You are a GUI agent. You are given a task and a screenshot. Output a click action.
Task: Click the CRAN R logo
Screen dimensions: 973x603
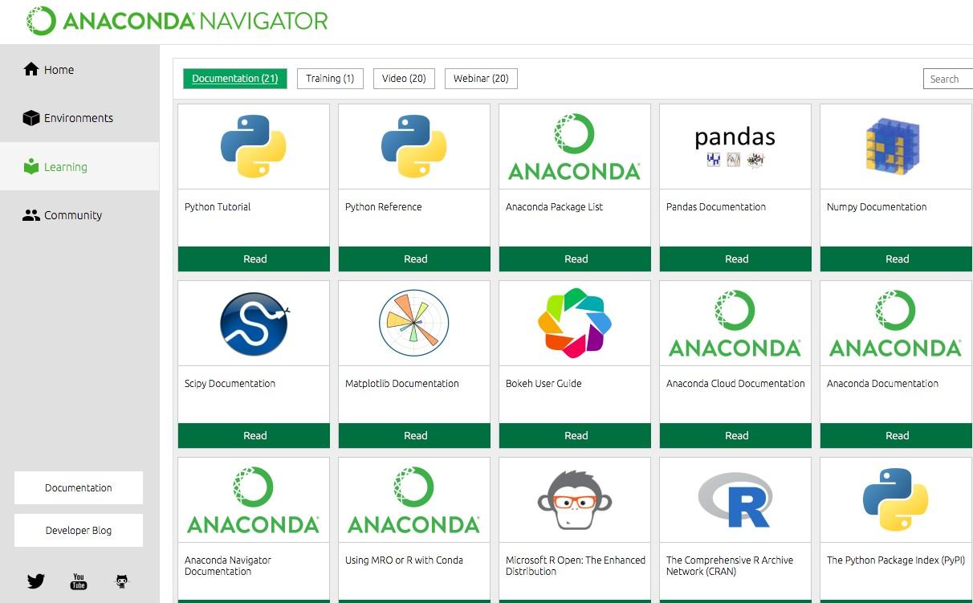pos(735,500)
